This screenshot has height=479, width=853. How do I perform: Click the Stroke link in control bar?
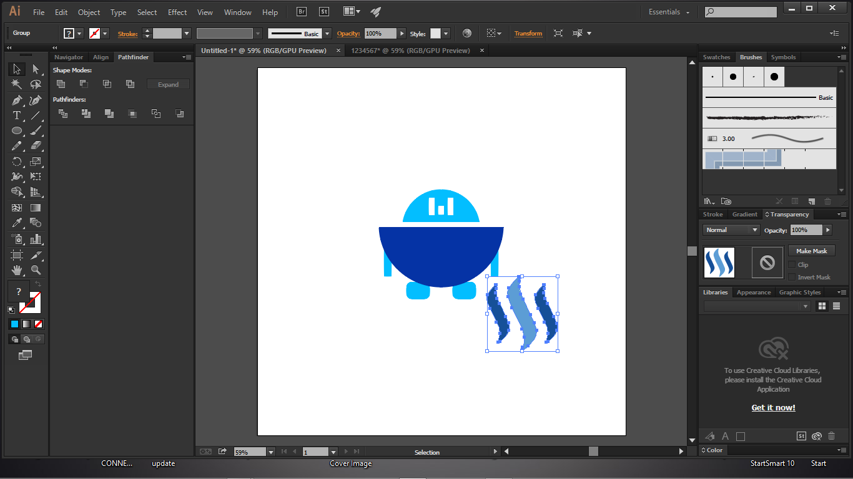[127, 34]
